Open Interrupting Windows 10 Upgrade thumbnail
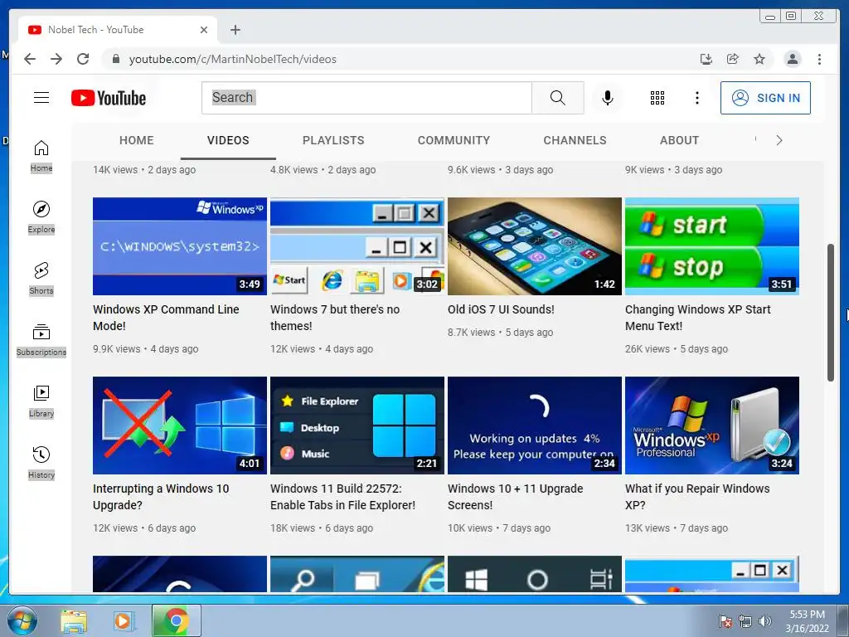Viewport: 849px width, 637px height. pyautogui.click(x=180, y=425)
